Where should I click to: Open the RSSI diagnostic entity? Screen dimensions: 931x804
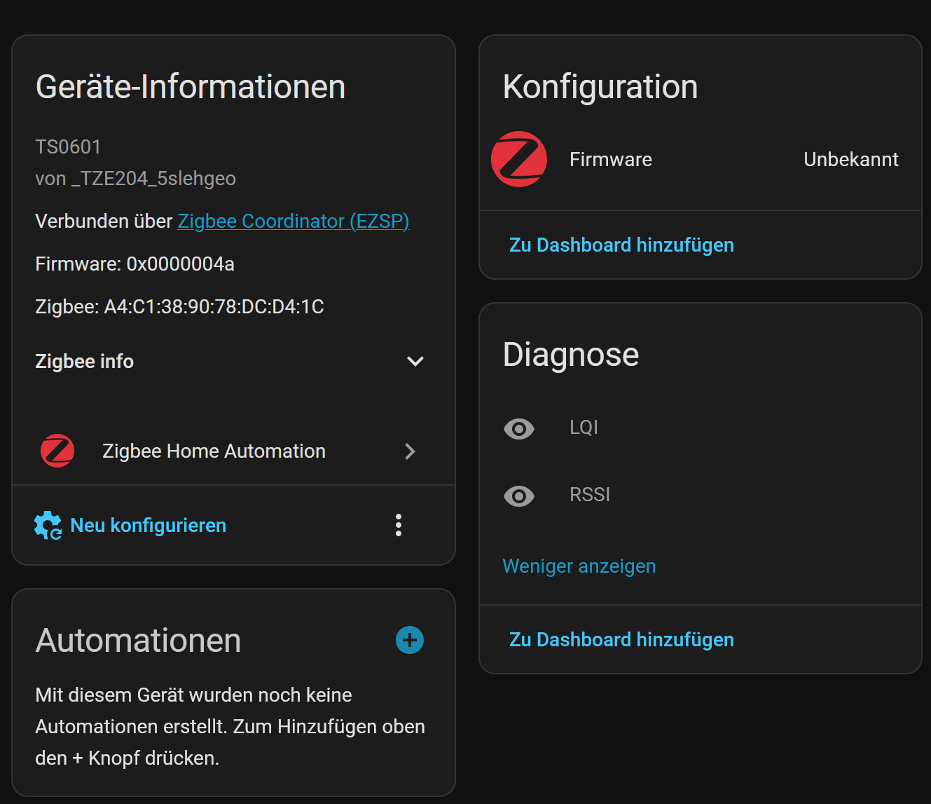point(590,495)
